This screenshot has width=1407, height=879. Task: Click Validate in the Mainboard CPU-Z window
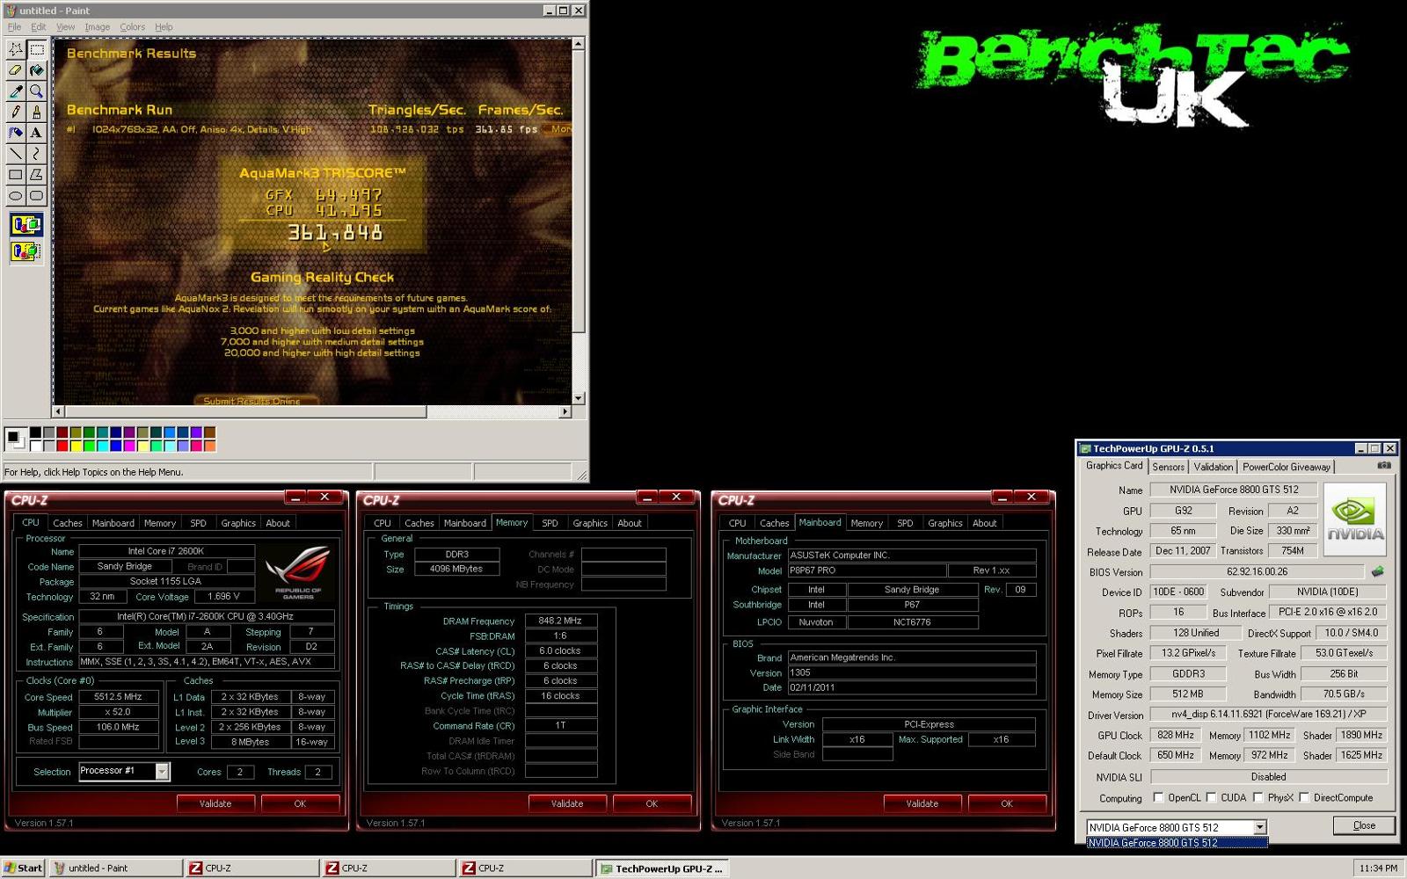(x=922, y=803)
